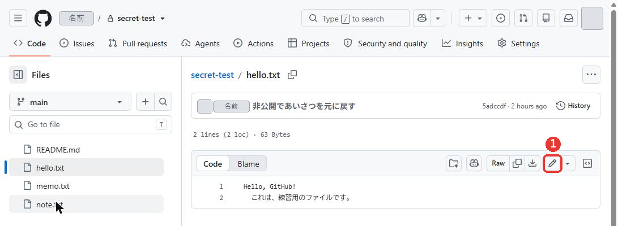
Task: Click the search bar in header
Action: point(355,19)
